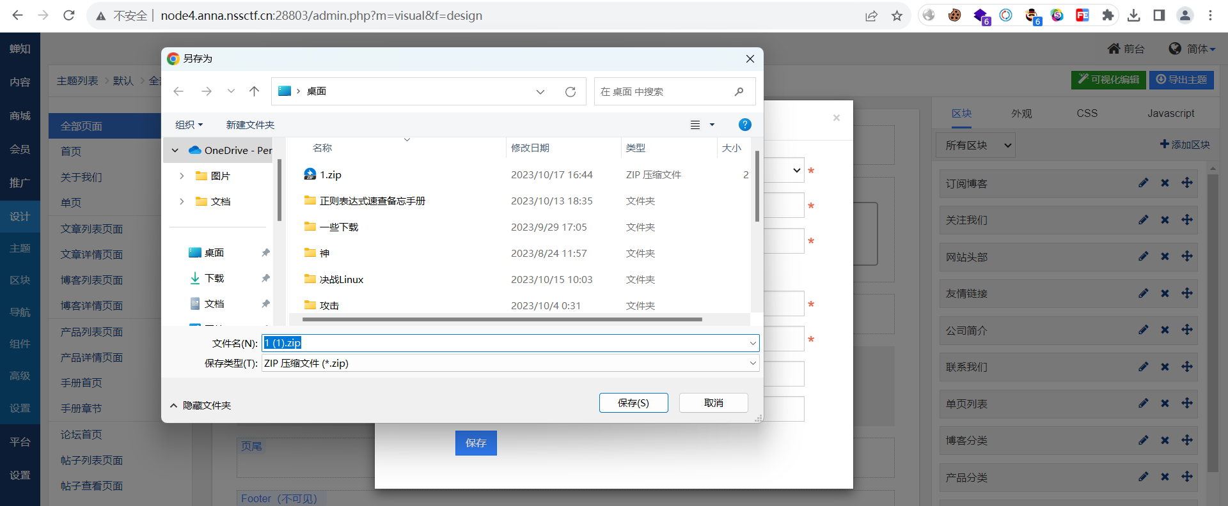Switch to the 外观 tab
Screen dimensions: 1228x506
click(1021, 113)
